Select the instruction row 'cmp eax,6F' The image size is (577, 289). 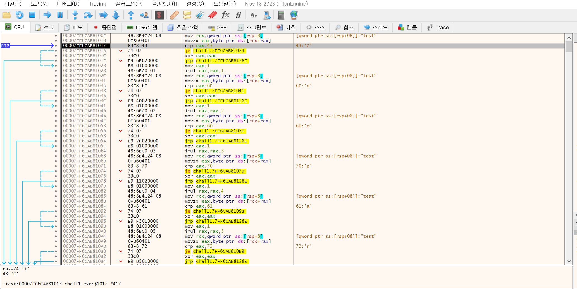coord(313,86)
